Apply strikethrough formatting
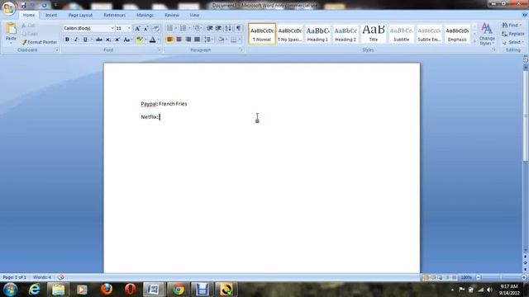Image resolution: width=529 pixels, height=297 pixels. pyautogui.click(x=99, y=40)
